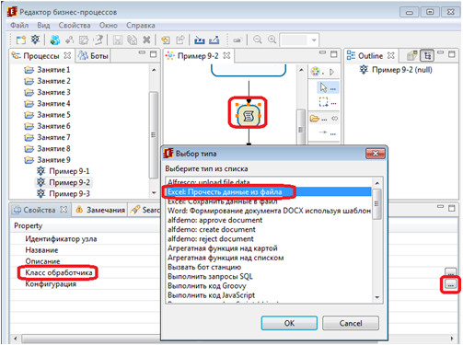This screenshot has width=463, height=345.
Task: Pick the transition arrow tool in palette
Action: tap(327, 132)
